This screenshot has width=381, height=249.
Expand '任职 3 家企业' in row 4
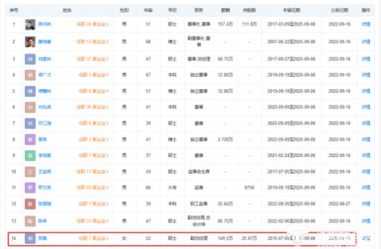pyautogui.click(x=94, y=75)
